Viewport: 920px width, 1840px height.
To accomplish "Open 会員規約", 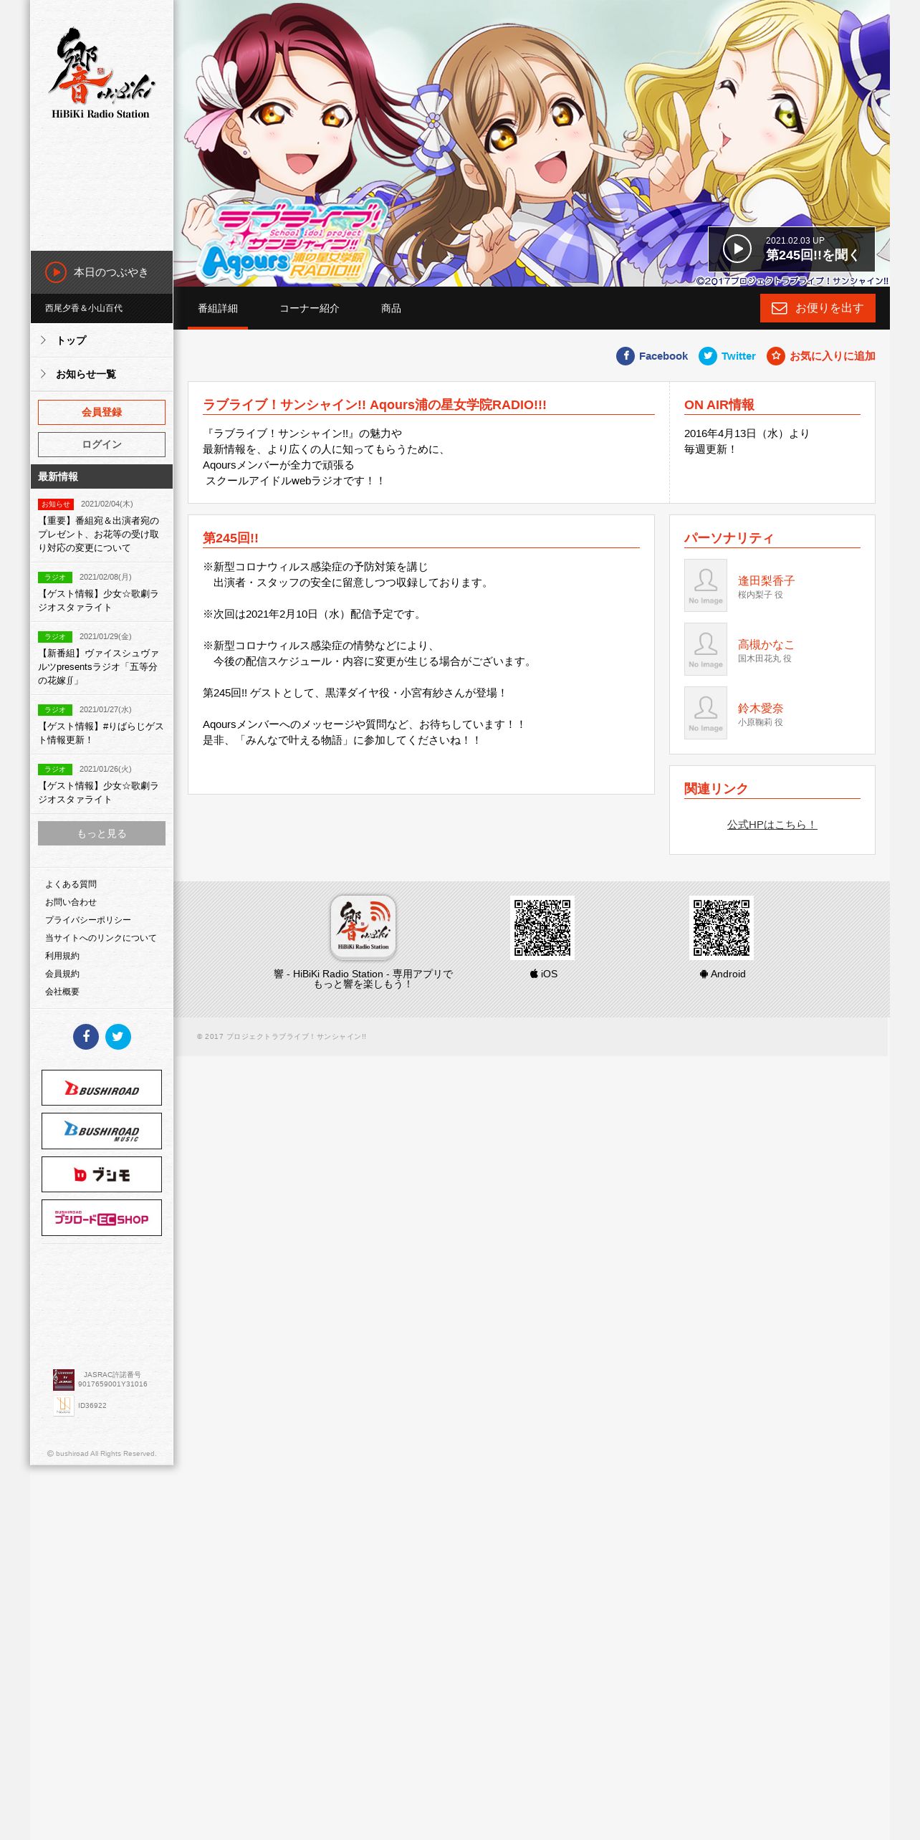I will [x=62, y=974].
